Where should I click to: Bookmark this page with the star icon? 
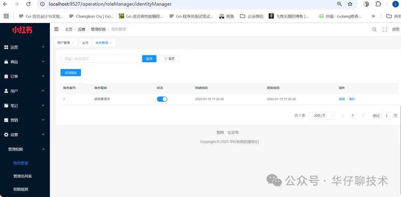click(x=350, y=4)
